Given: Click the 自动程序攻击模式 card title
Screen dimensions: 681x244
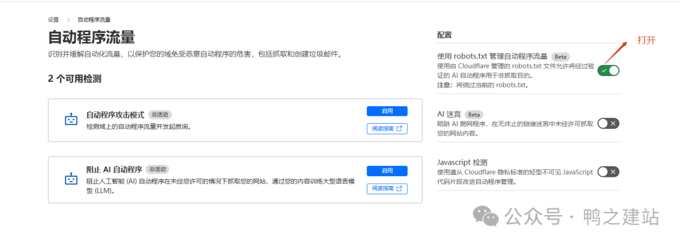Looking at the screenshot, I should 115,115.
